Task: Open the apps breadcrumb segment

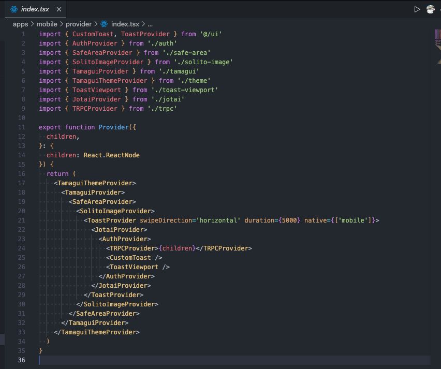Action: [x=20, y=24]
